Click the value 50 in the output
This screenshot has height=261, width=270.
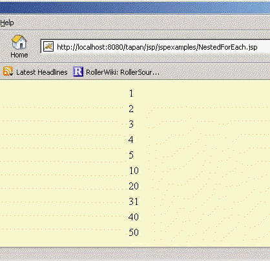click(134, 233)
